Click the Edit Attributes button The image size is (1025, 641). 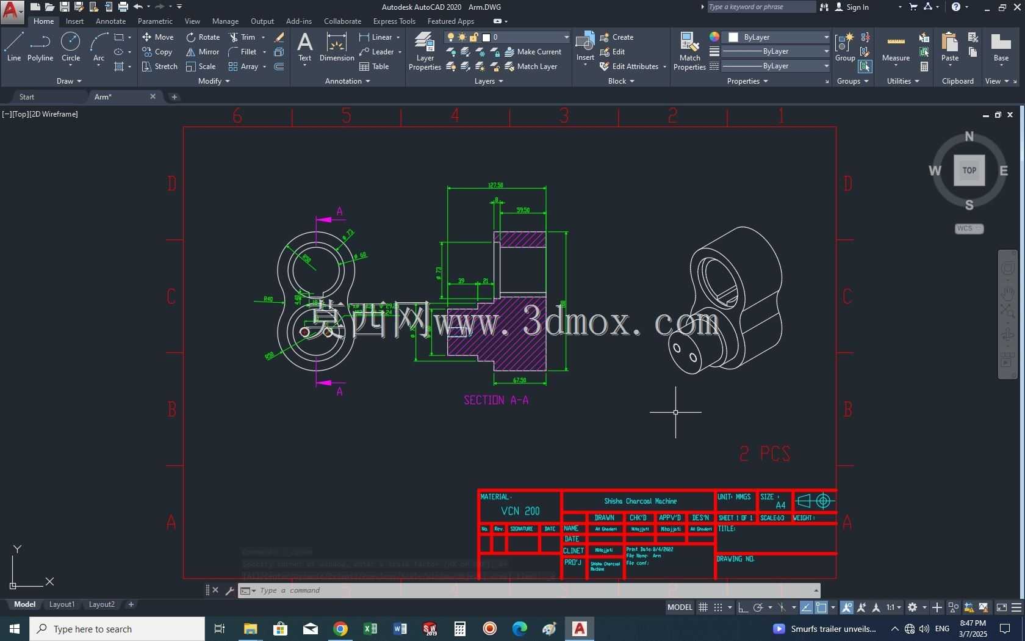[629, 67]
